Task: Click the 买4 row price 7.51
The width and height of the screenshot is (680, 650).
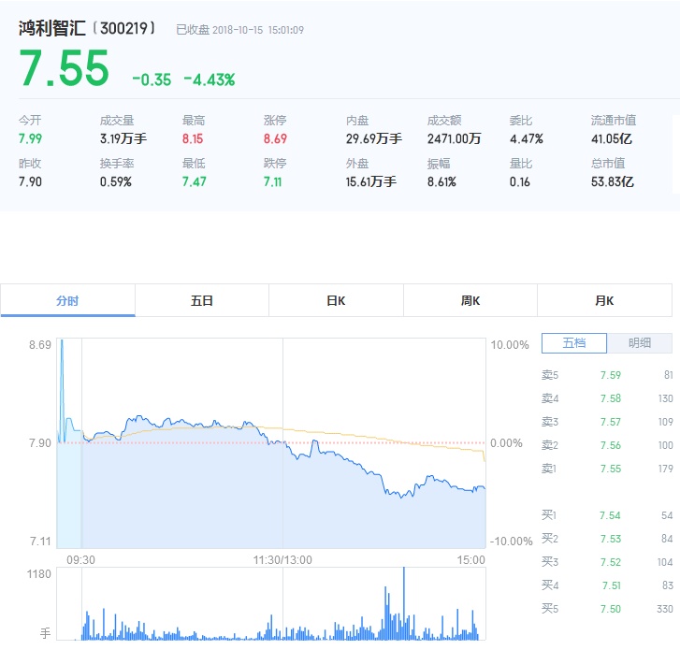Action: [x=612, y=585]
